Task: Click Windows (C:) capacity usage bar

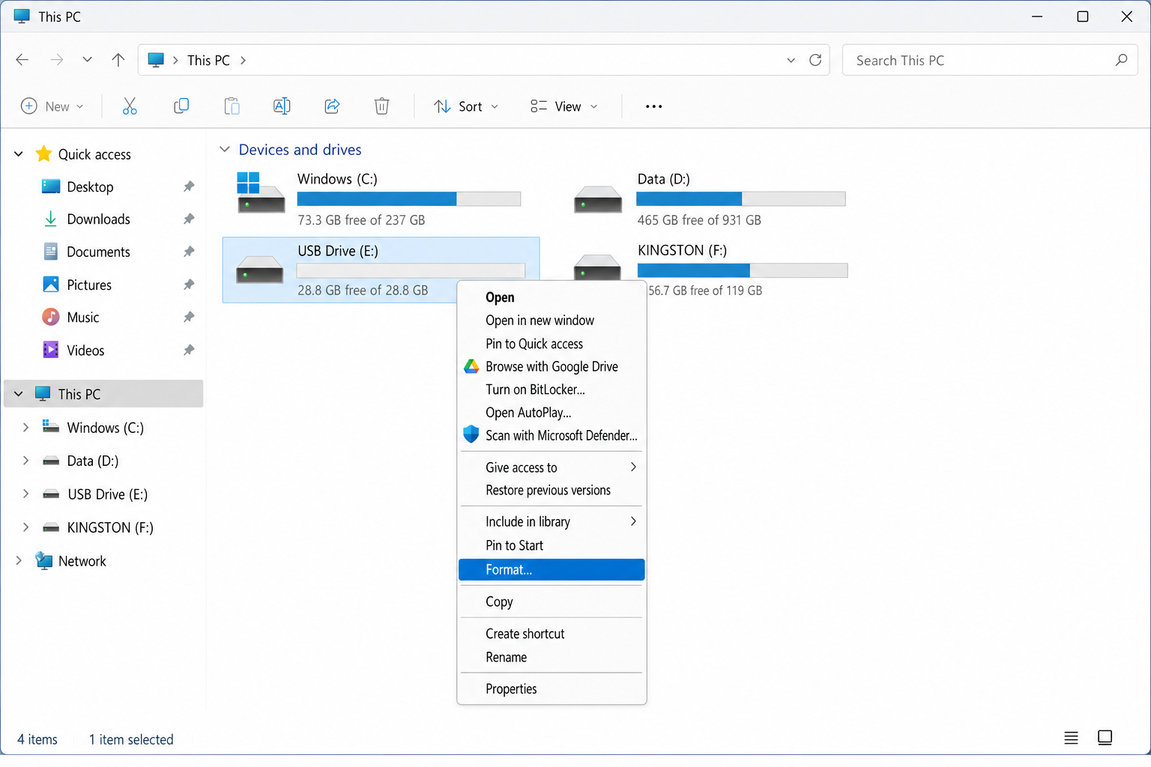Action: 409,198
